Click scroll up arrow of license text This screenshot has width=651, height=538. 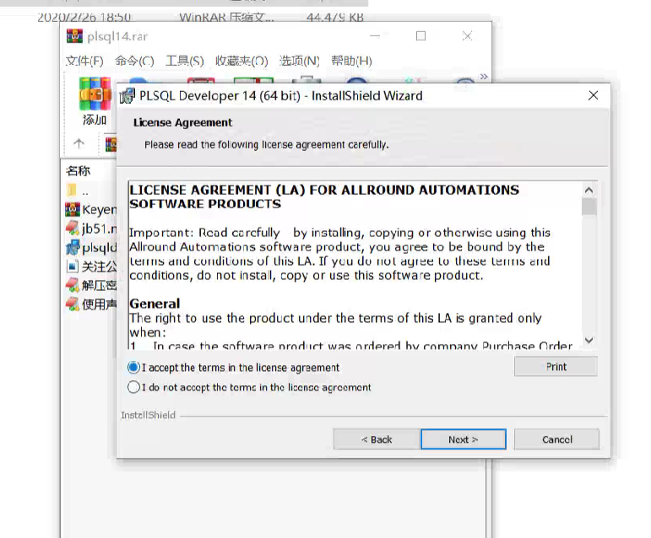pos(589,191)
